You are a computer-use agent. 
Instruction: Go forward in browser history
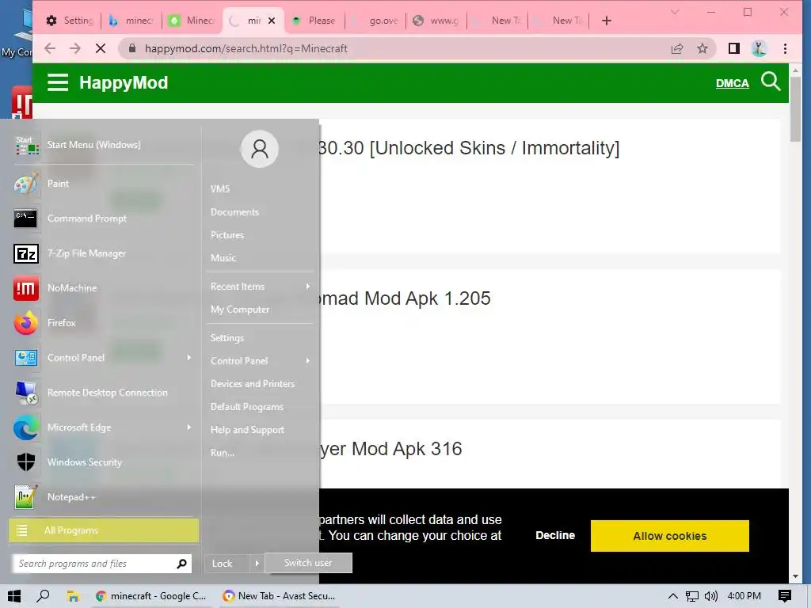(75, 48)
